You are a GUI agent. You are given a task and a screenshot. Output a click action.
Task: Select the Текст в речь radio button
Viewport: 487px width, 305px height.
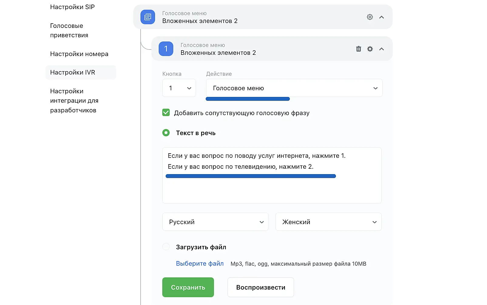click(x=166, y=133)
